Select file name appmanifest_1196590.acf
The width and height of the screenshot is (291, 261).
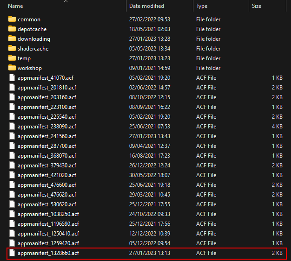pos(48,224)
